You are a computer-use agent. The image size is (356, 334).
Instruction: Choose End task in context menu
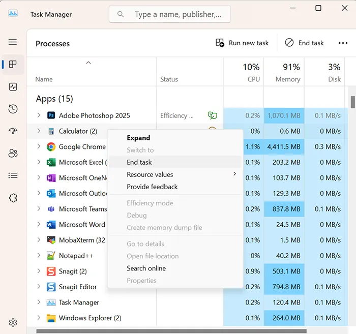pyautogui.click(x=139, y=162)
